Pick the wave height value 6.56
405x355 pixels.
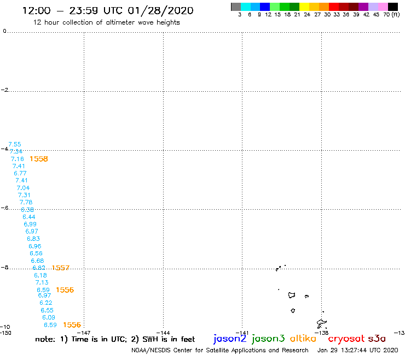36,253
